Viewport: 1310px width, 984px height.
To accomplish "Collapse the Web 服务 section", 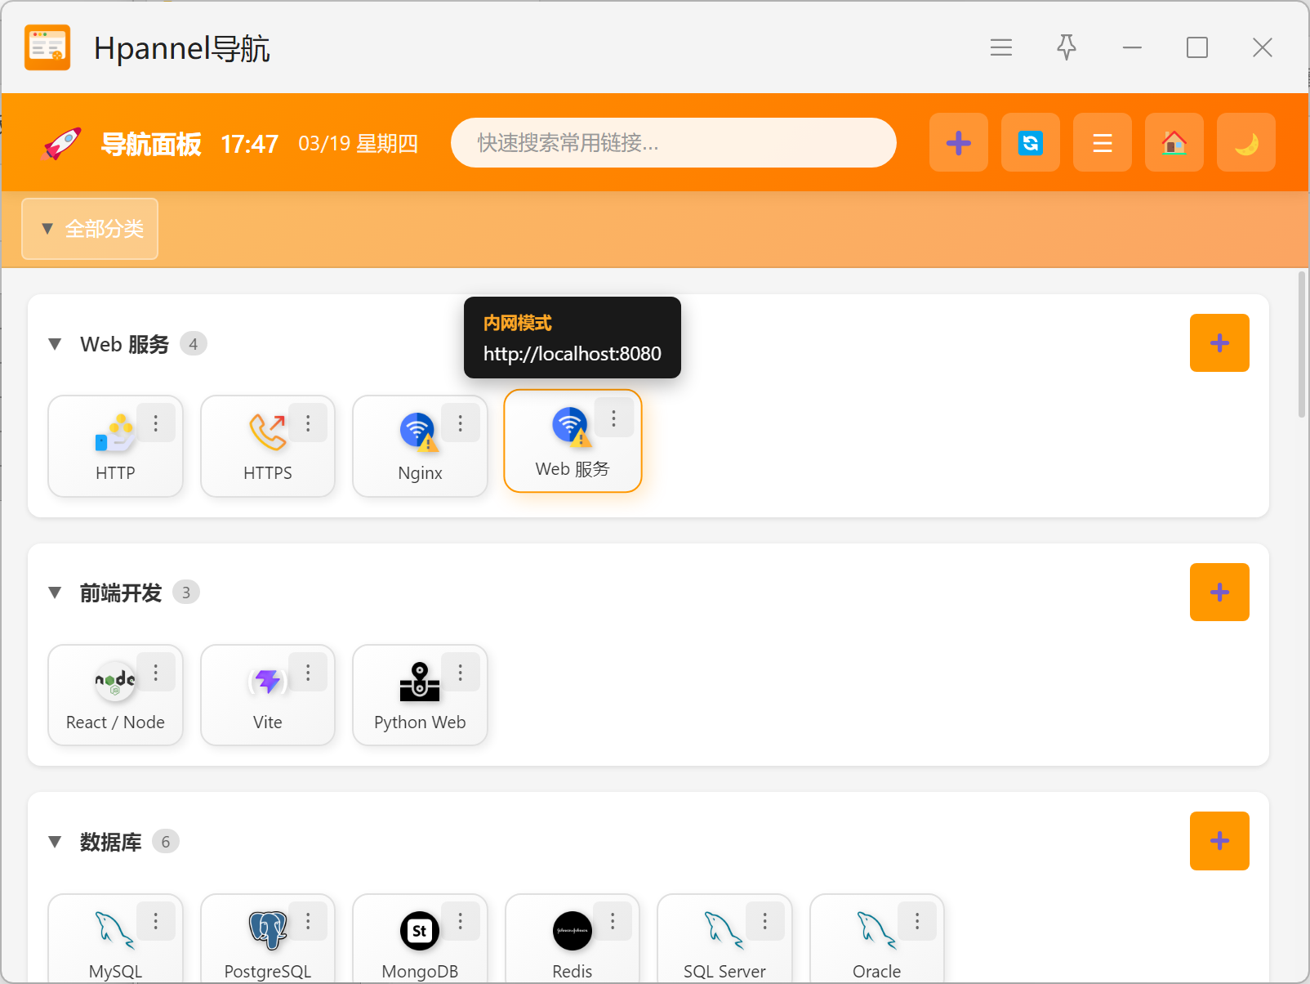I will 55,344.
